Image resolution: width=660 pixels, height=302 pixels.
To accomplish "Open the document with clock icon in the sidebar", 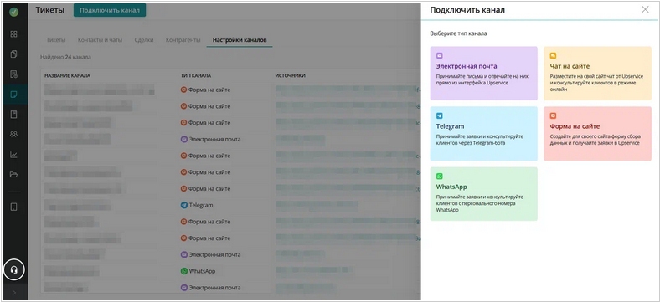I will (14, 74).
